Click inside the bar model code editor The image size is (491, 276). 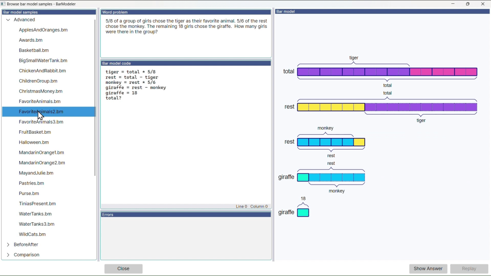click(186, 144)
